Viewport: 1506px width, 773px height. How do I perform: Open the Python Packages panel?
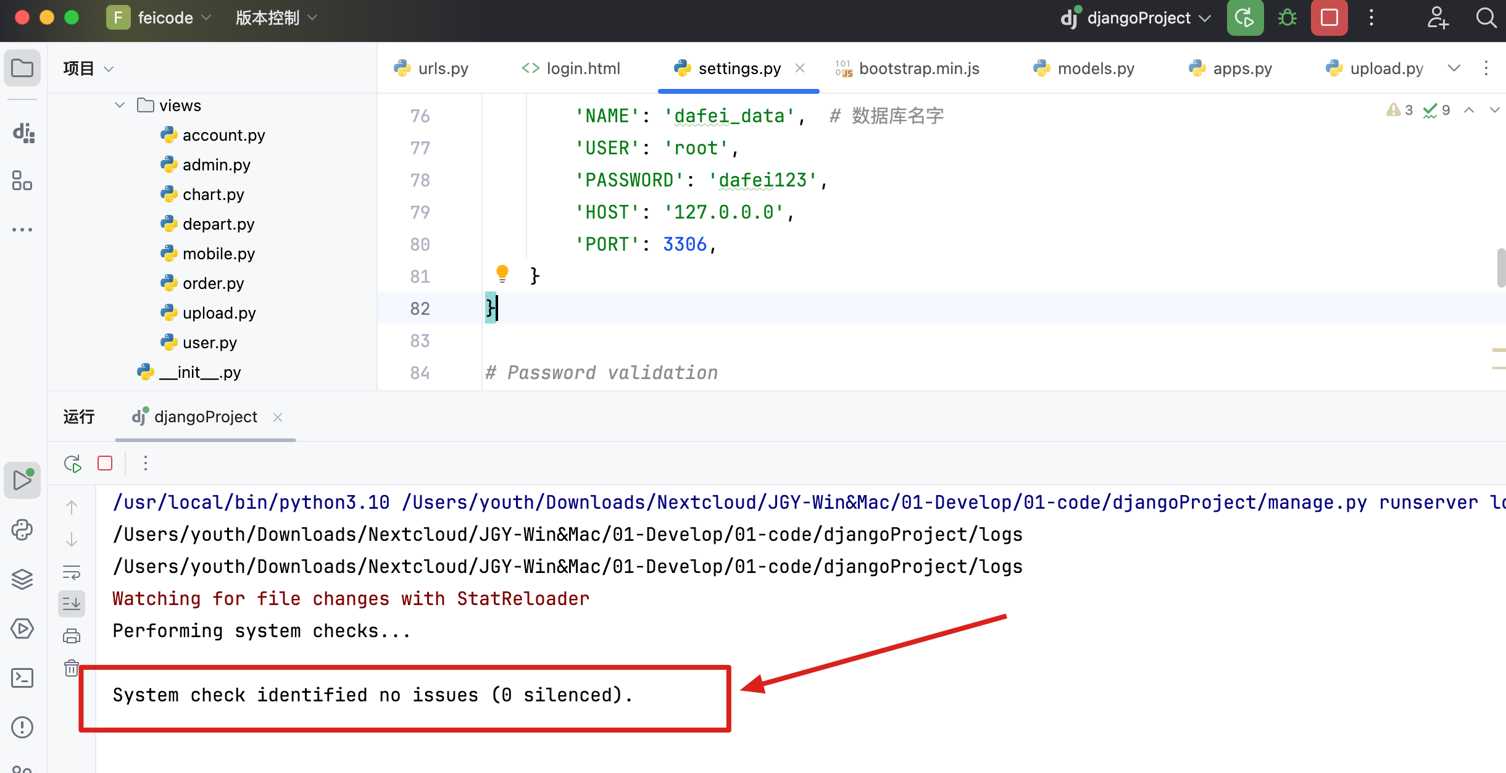23,530
